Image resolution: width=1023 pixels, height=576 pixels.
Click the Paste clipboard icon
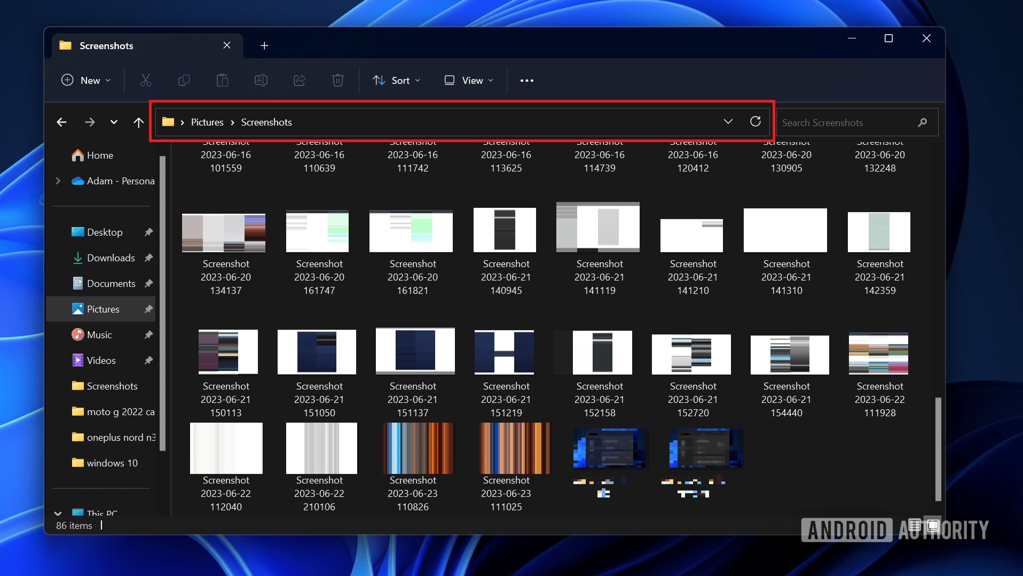click(x=223, y=80)
